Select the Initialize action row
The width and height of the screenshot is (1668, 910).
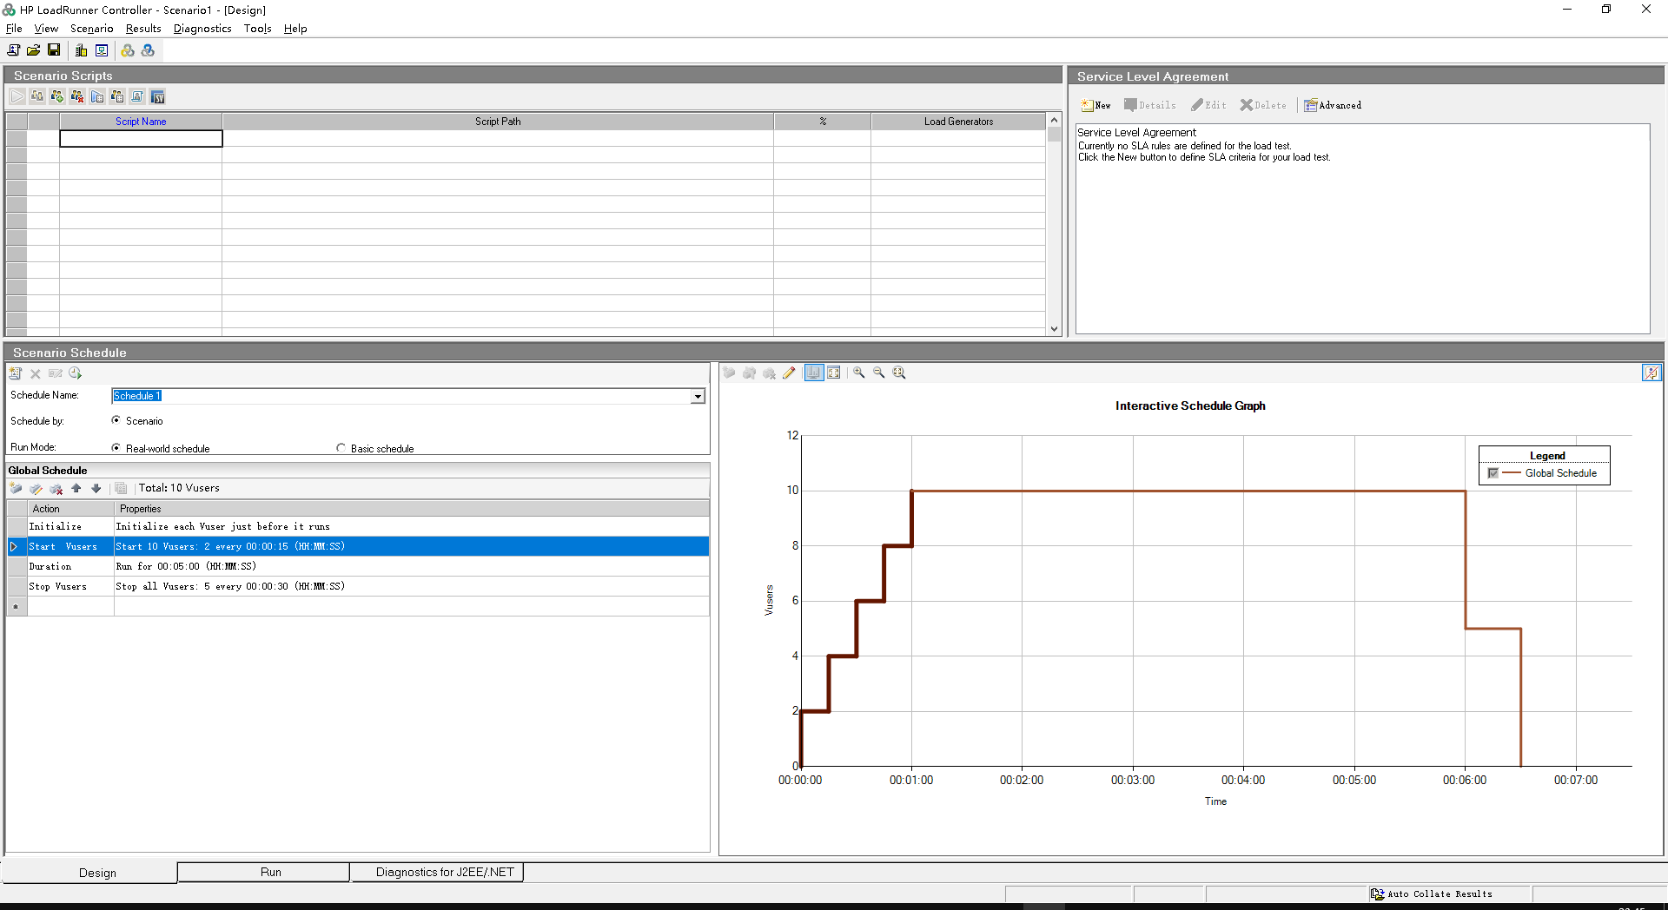(x=358, y=526)
